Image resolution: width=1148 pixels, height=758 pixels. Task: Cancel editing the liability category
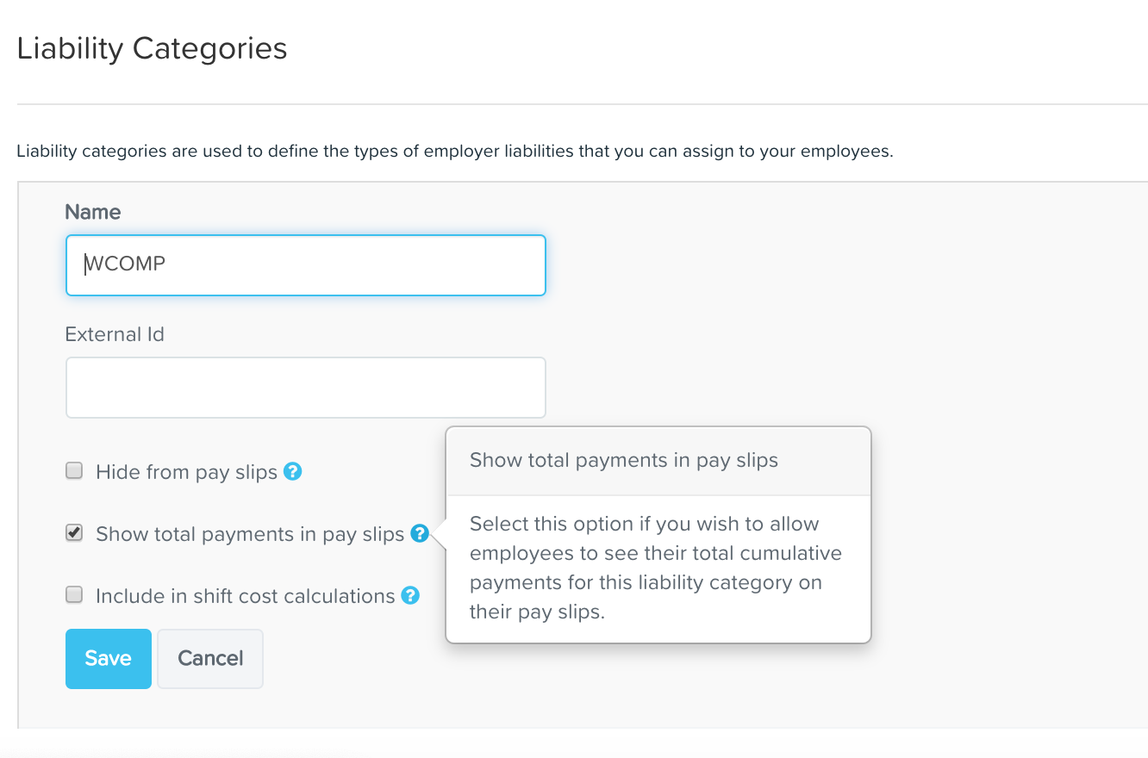pos(210,659)
